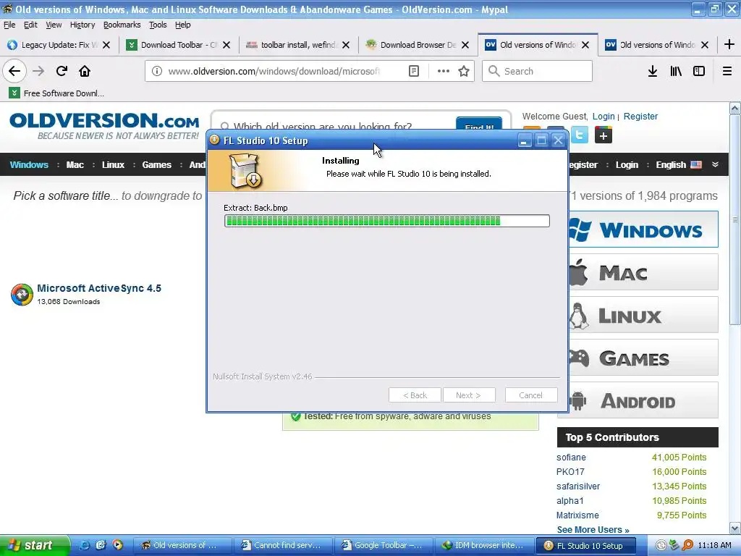The image size is (741, 556).
Task: Click the Free Software Downl bookmark
Action: (x=56, y=93)
